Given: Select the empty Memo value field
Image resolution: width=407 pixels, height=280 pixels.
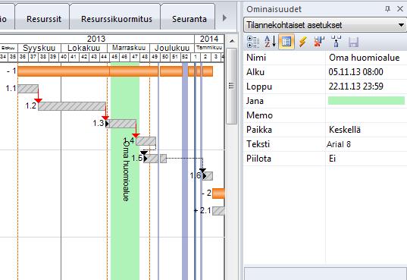Looking at the screenshot, I should 366,115.
